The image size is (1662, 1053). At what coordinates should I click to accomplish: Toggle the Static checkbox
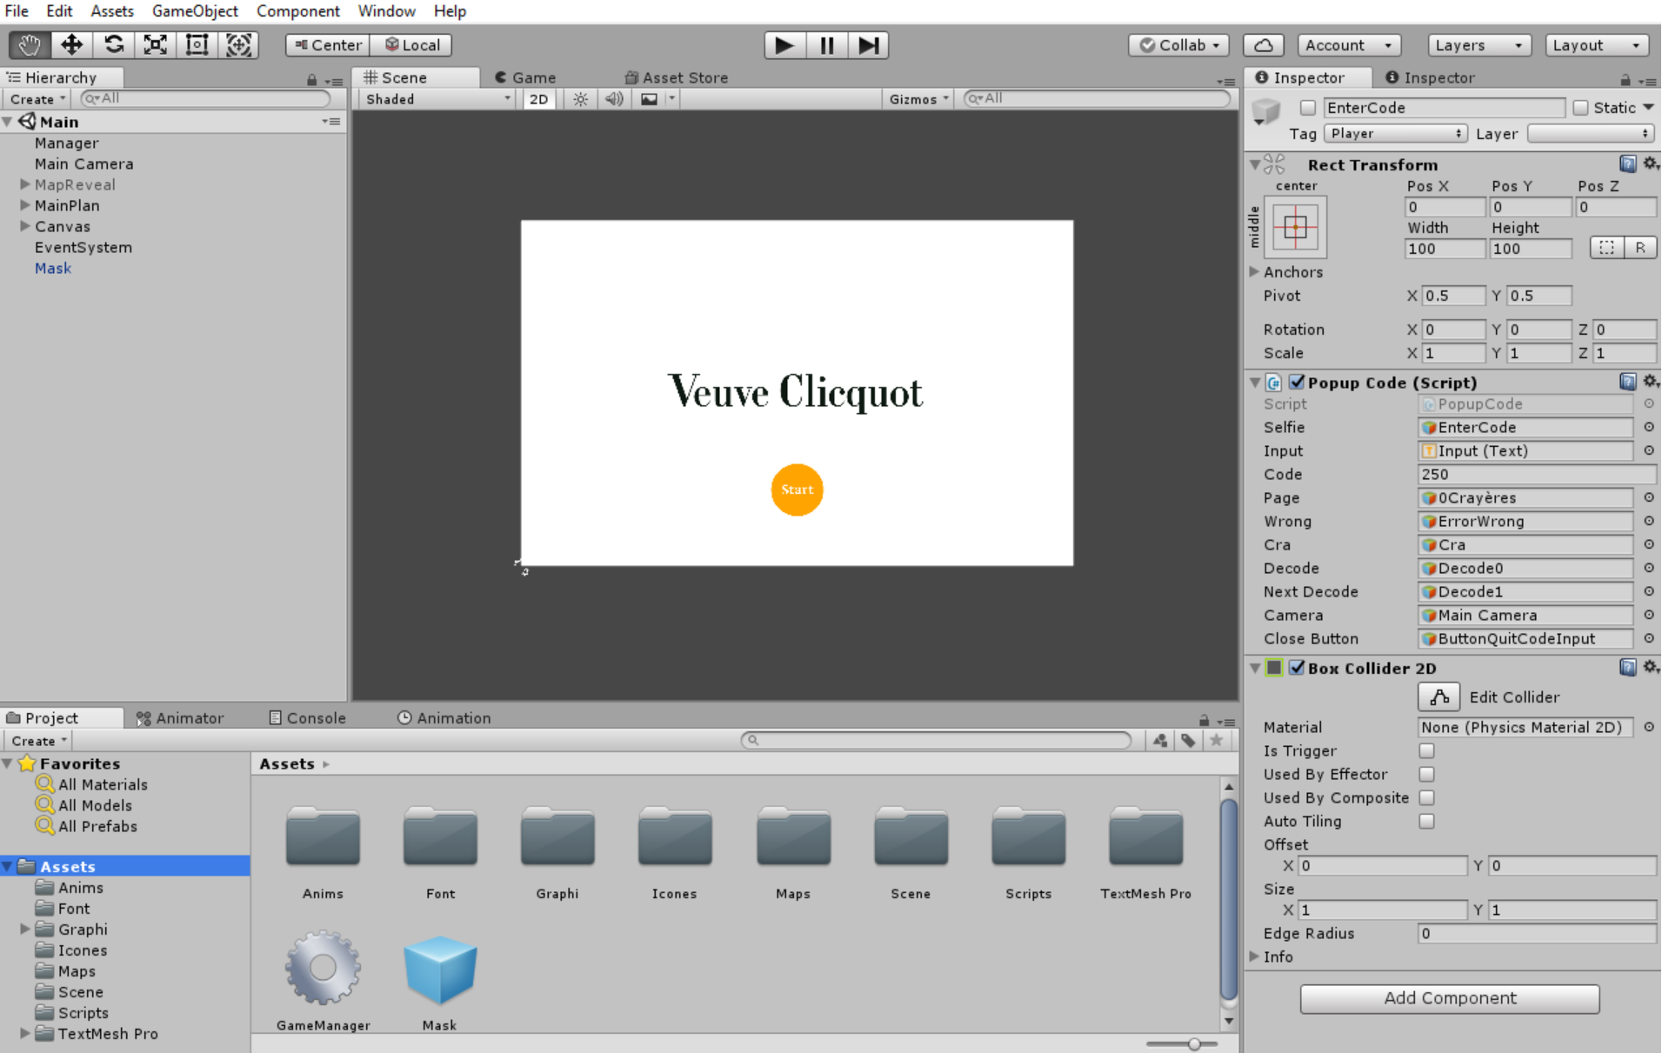(x=1580, y=108)
